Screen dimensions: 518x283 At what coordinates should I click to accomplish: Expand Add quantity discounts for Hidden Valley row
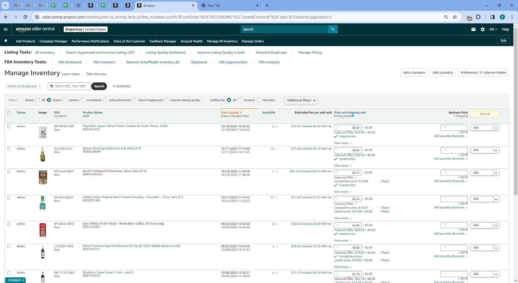coord(451,208)
